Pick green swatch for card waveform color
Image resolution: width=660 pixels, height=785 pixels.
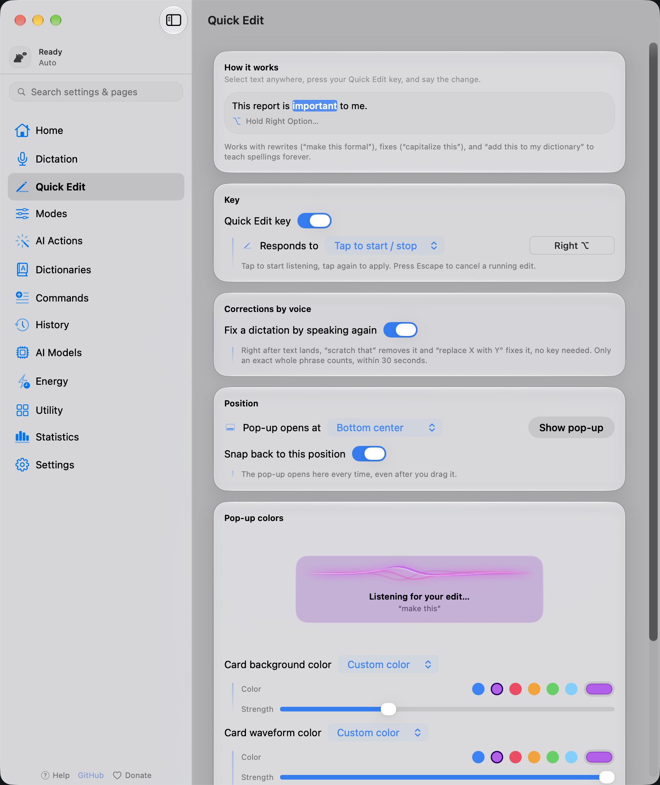click(552, 757)
